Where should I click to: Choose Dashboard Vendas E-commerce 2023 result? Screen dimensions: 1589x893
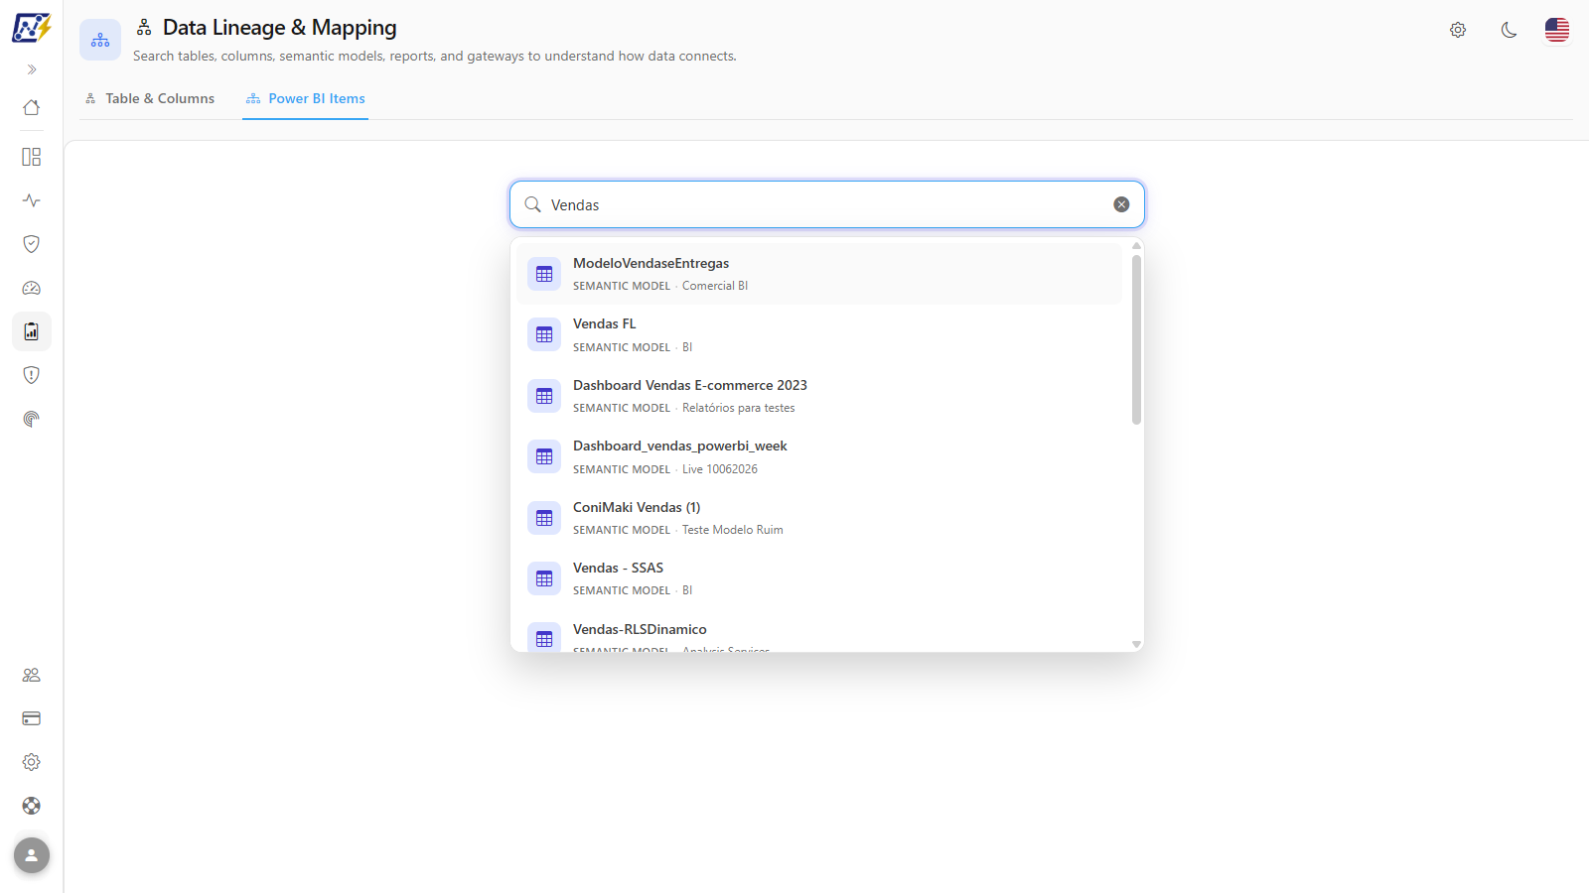(819, 396)
